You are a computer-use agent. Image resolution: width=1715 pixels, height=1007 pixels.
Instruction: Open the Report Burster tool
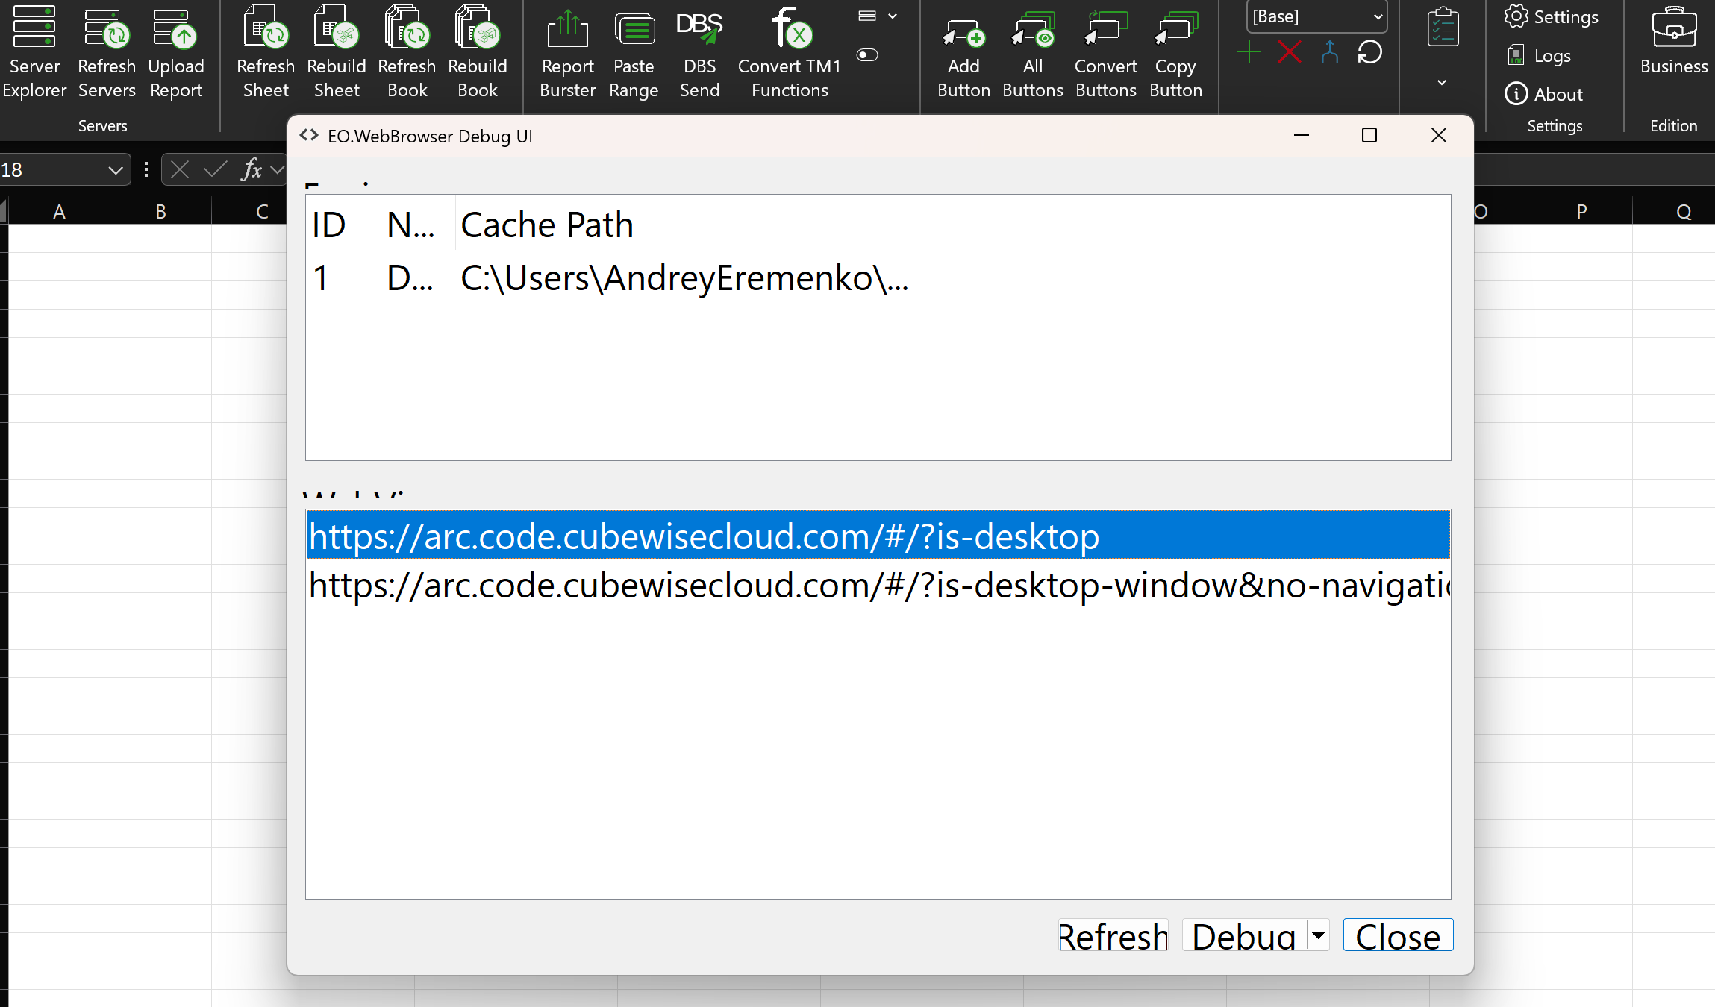pos(568,52)
